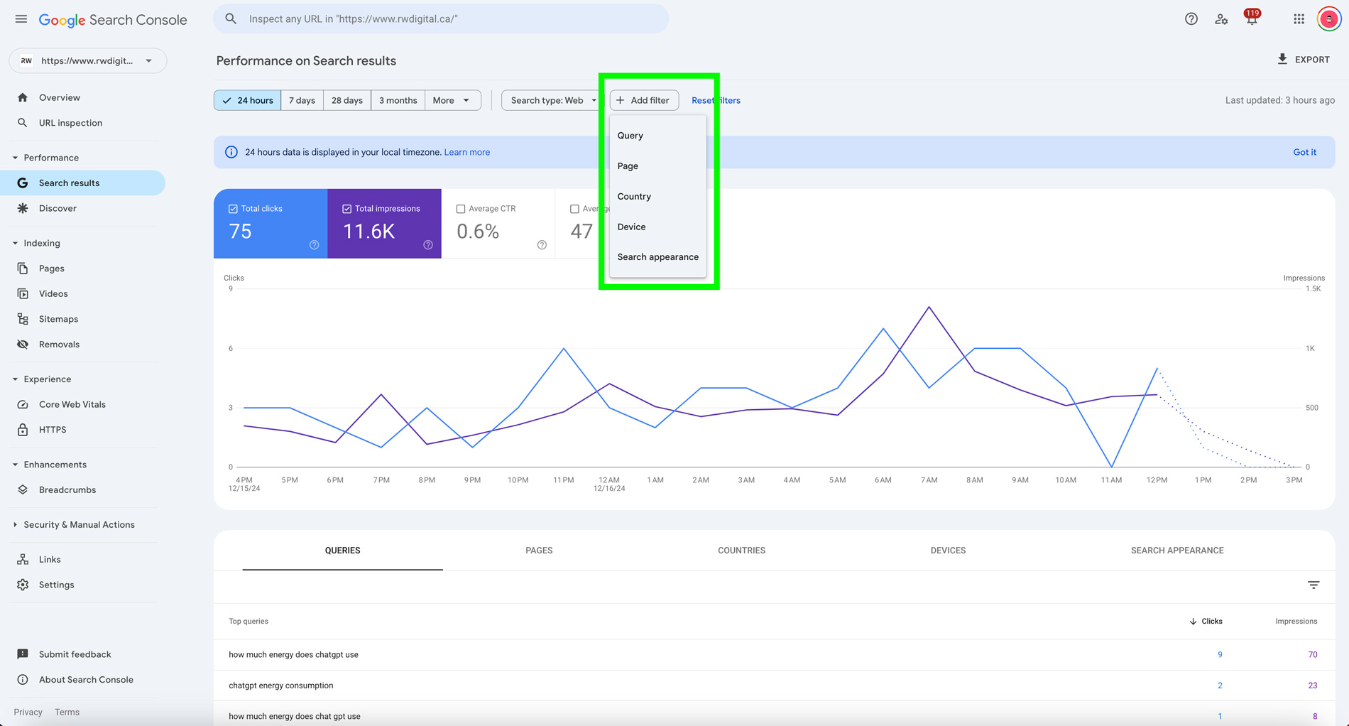Select the 7 days date range
Viewport: 1349px width, 726px height.
point(302,100)
